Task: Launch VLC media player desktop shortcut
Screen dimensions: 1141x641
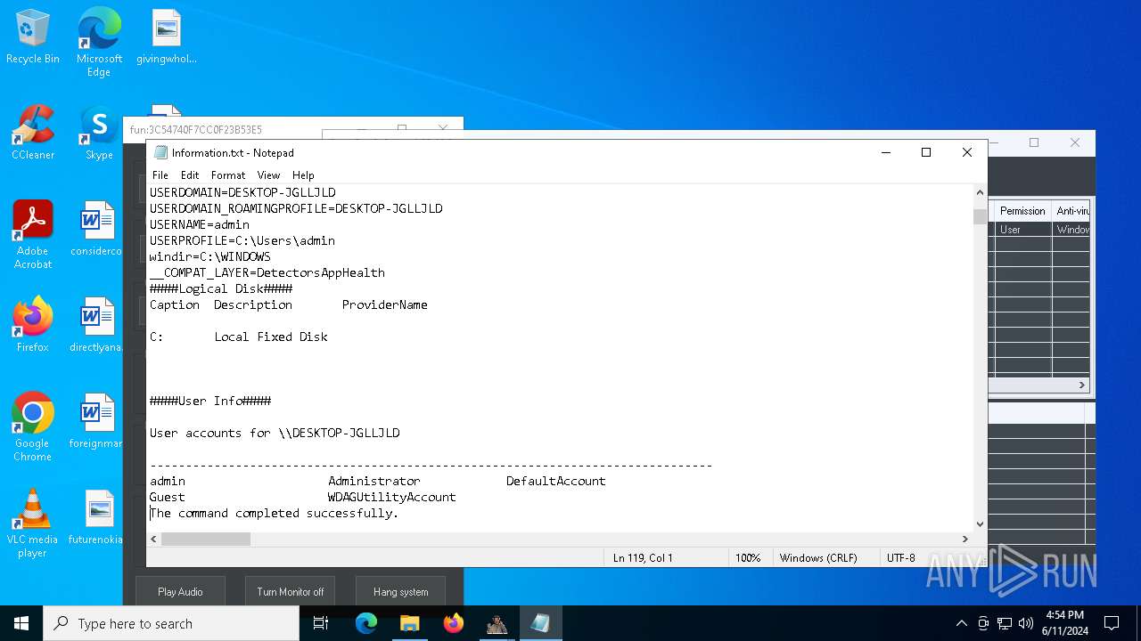Action: coord(33,523)
